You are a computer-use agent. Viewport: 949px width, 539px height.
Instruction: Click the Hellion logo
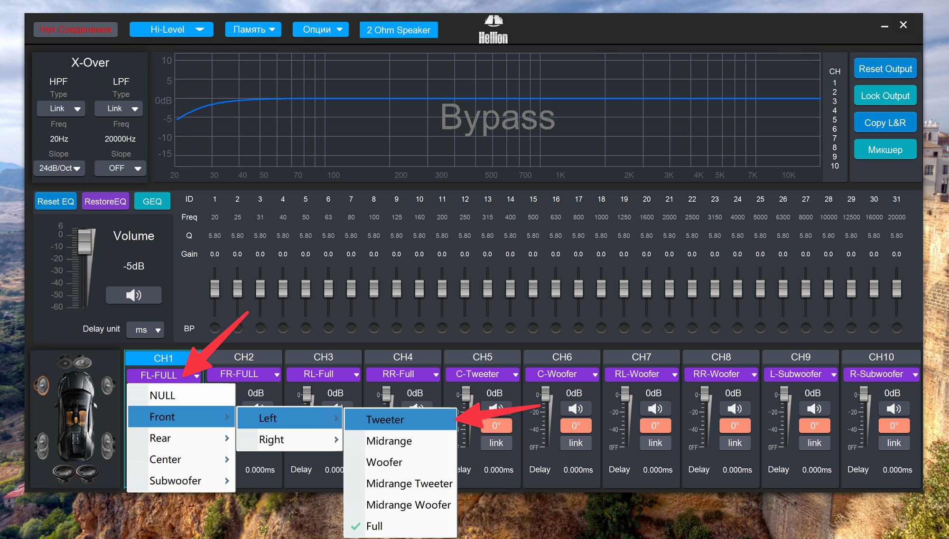(493, 29)
